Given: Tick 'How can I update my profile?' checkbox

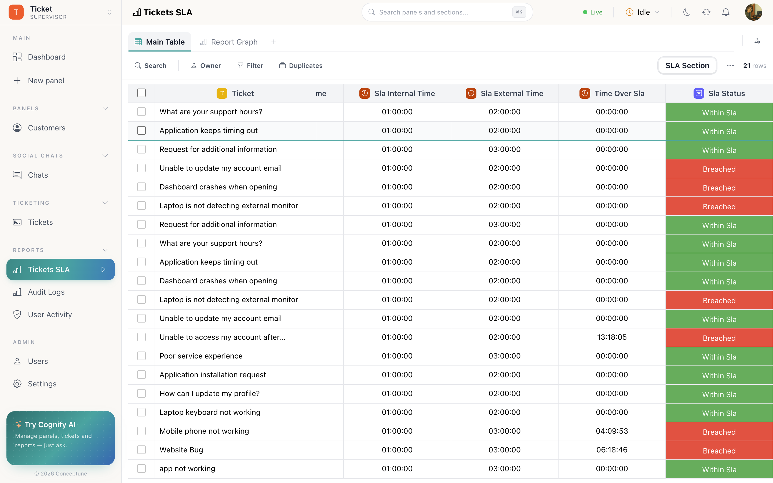Looking at the screenshot, I should [x=141, y=394].
